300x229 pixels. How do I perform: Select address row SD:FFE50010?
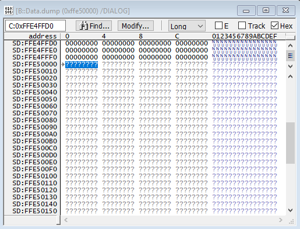click(35, 71)
